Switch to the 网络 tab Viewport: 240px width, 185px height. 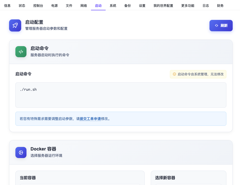(84, 6)
